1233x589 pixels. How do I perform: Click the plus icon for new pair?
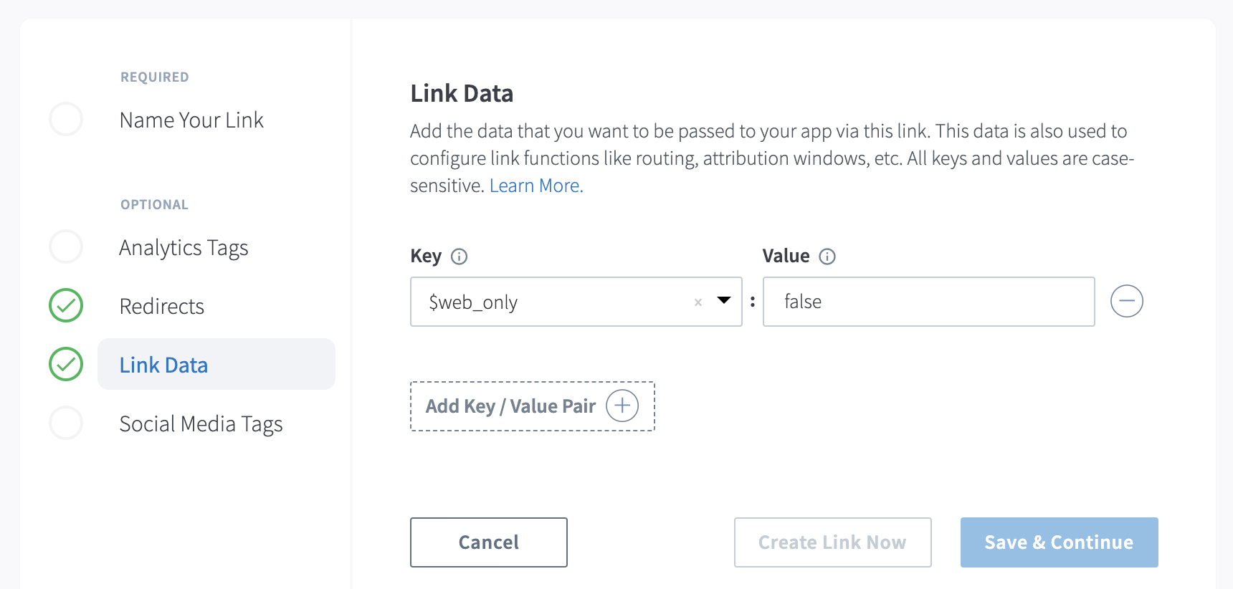[622, 406]
